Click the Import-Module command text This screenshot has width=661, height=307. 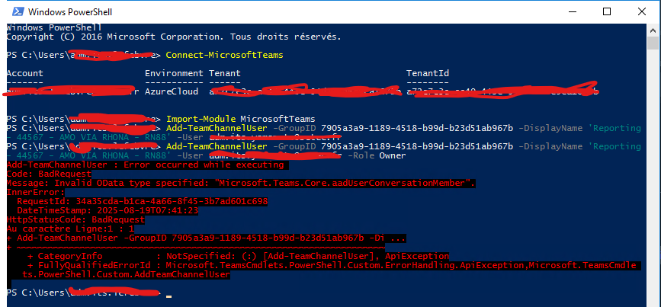pyautogui.click(x=240, y=119)
